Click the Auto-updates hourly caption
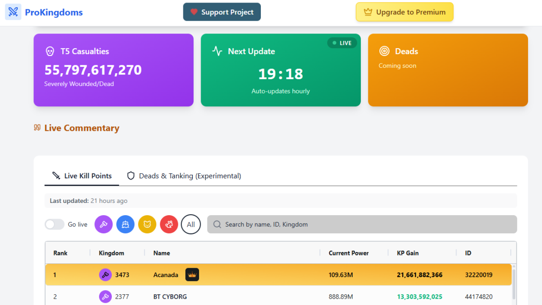Screen dimensions: 542x305 (281, 91)
